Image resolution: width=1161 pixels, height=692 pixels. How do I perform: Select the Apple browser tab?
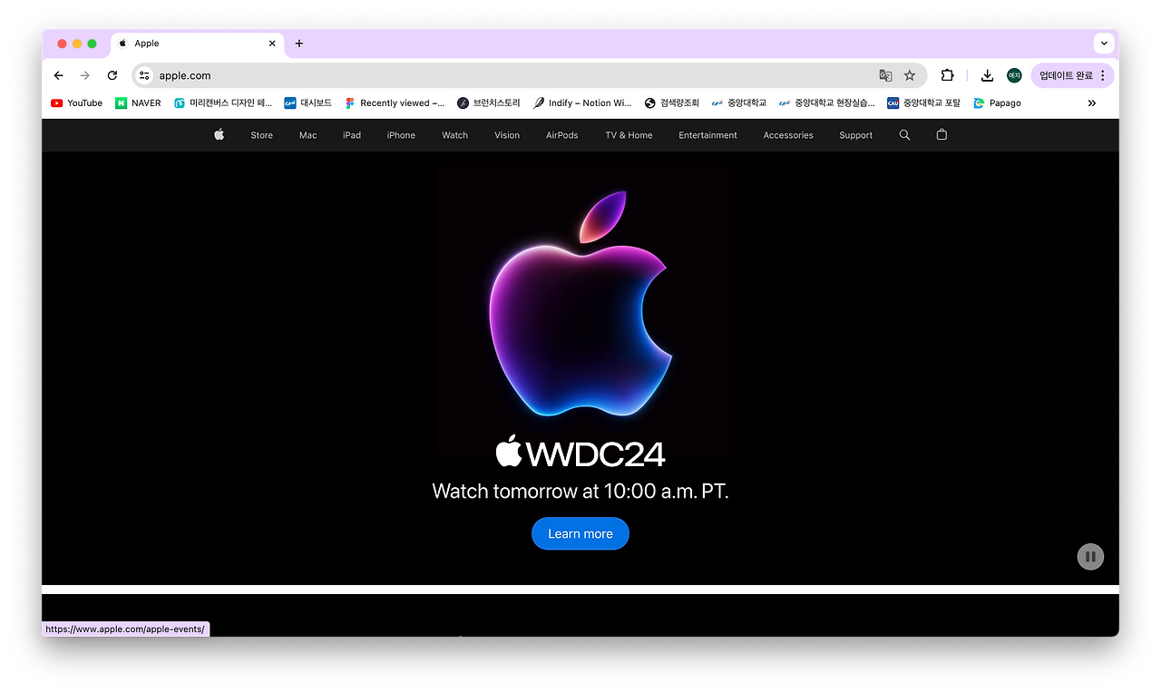[197, 44]
